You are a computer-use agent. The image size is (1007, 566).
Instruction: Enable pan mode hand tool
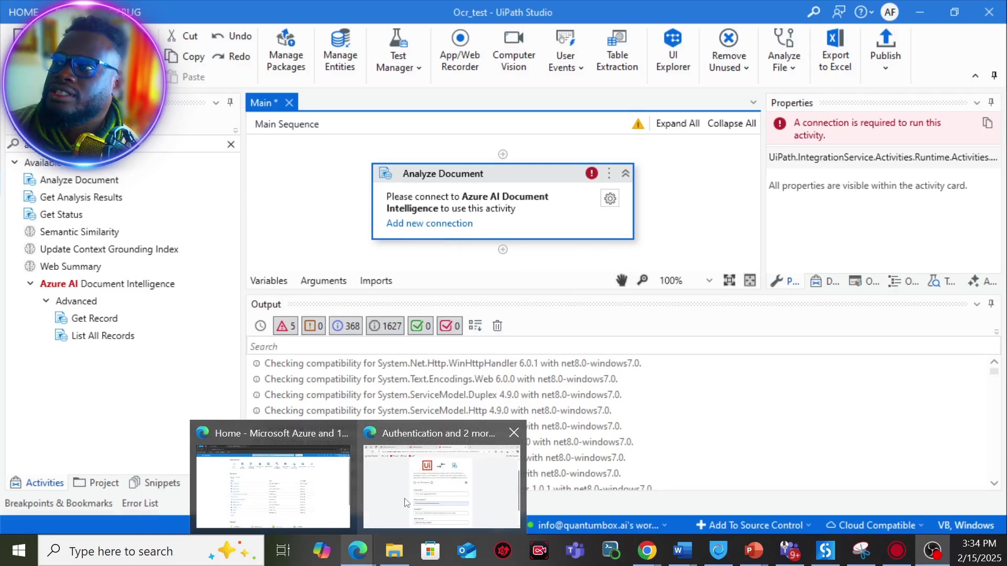[x=622, y=280]
